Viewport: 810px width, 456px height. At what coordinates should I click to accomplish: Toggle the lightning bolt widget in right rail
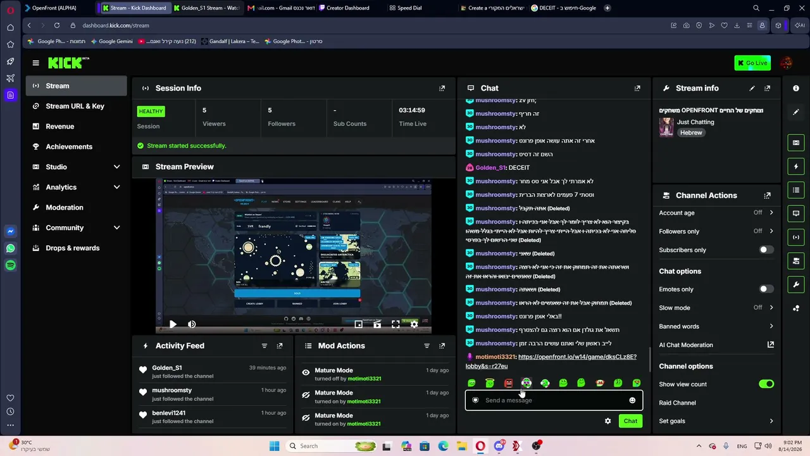click(x=796, y=167)
